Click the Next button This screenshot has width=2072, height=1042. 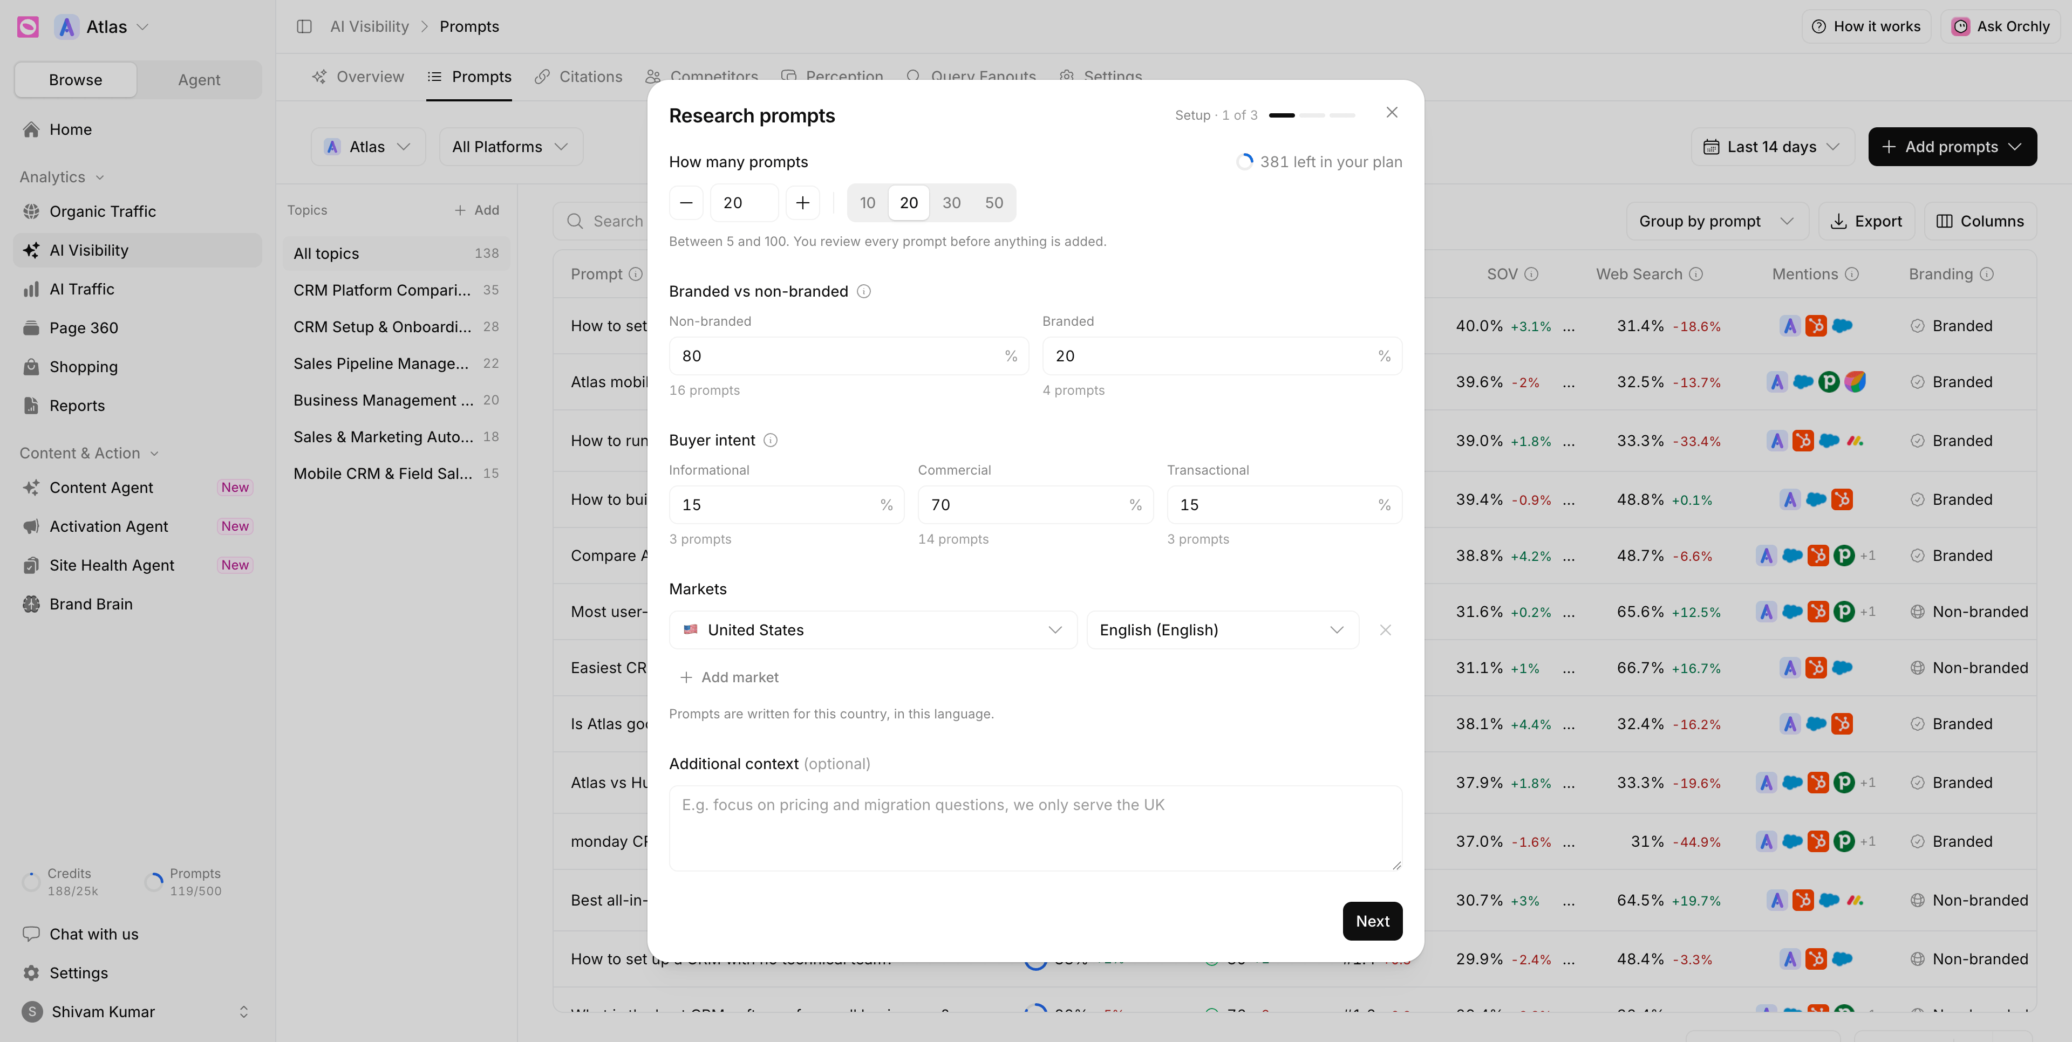click(x=1372, y=921)
